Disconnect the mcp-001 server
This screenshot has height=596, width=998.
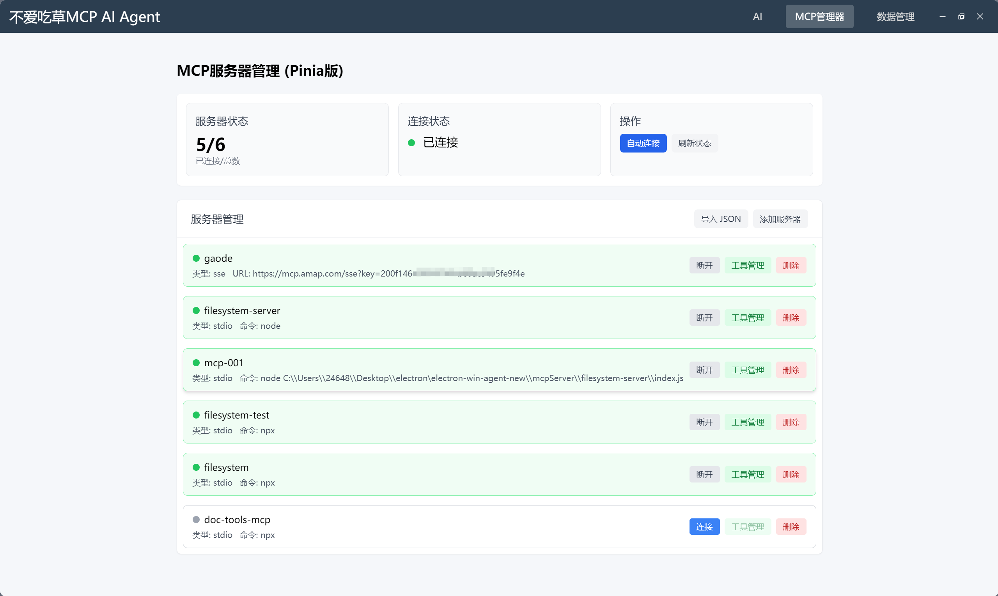click(705, 370)
